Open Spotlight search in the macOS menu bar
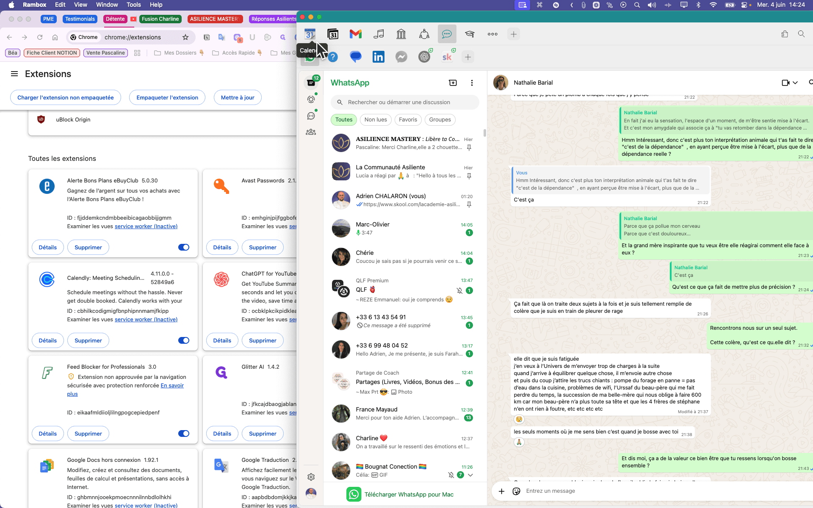 (637, 5)
